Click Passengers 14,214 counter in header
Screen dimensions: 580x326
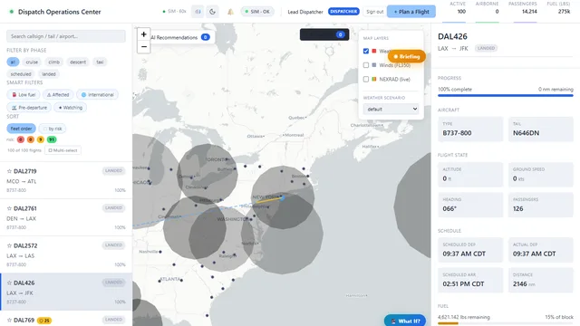click(x=523, y=8)
